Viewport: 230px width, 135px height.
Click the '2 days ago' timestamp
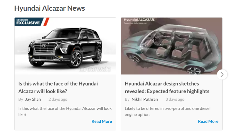[x=58, y=99]
